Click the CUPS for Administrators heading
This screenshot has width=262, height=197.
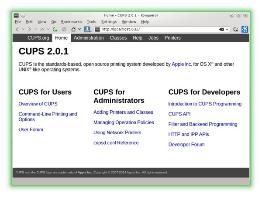[119, 96]
